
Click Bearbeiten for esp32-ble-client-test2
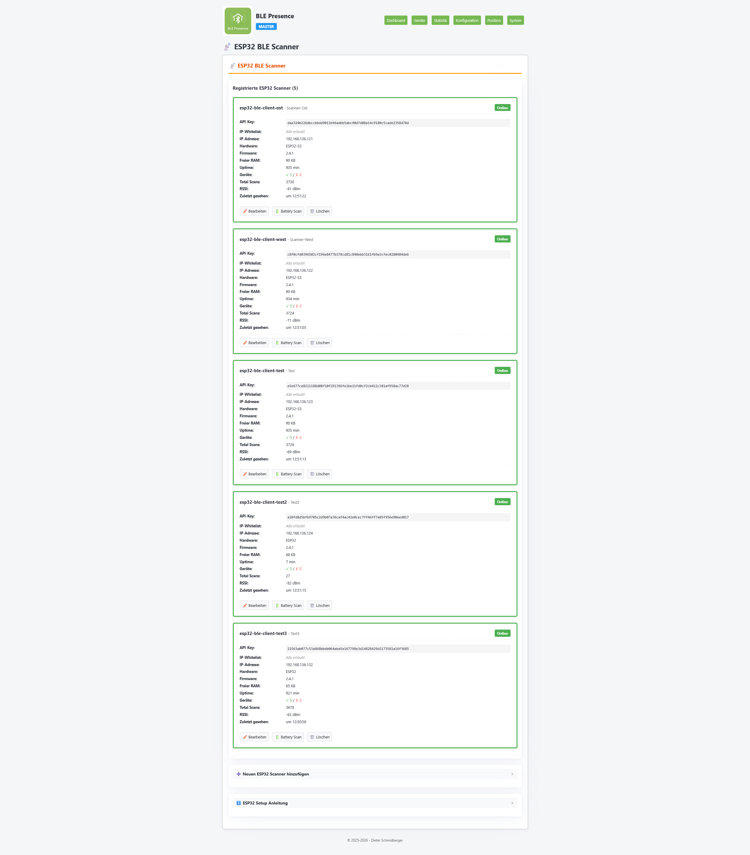pos(254,605)
